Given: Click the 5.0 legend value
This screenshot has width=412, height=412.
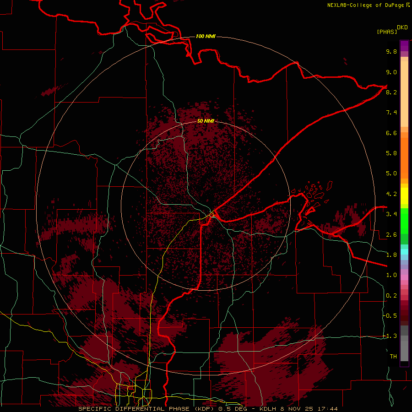Looking at the screenshot, I should coord(391,173).
